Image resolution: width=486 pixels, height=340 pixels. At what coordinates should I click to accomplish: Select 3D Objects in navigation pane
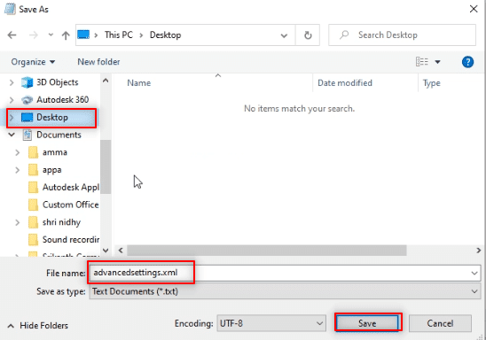58,82
